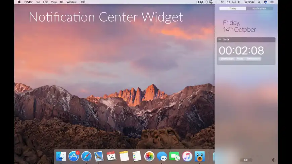The width and height of the screenshot is (292, 164).
Task: Switch to the Notifications tab
Action: pyautogui.click(x=259, y=9)
